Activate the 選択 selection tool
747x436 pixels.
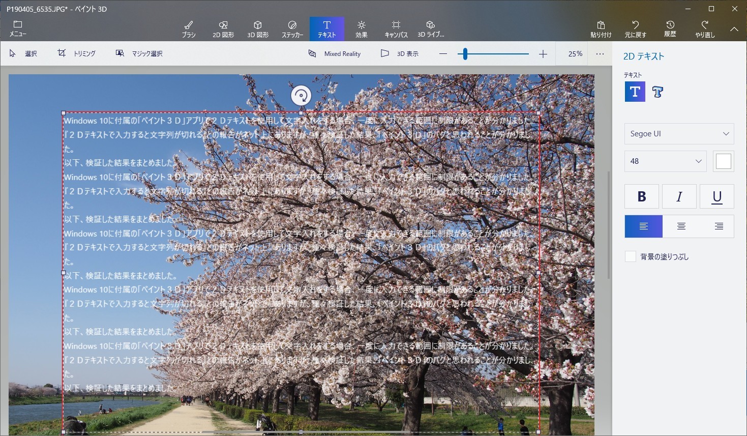tap(23, 53)
